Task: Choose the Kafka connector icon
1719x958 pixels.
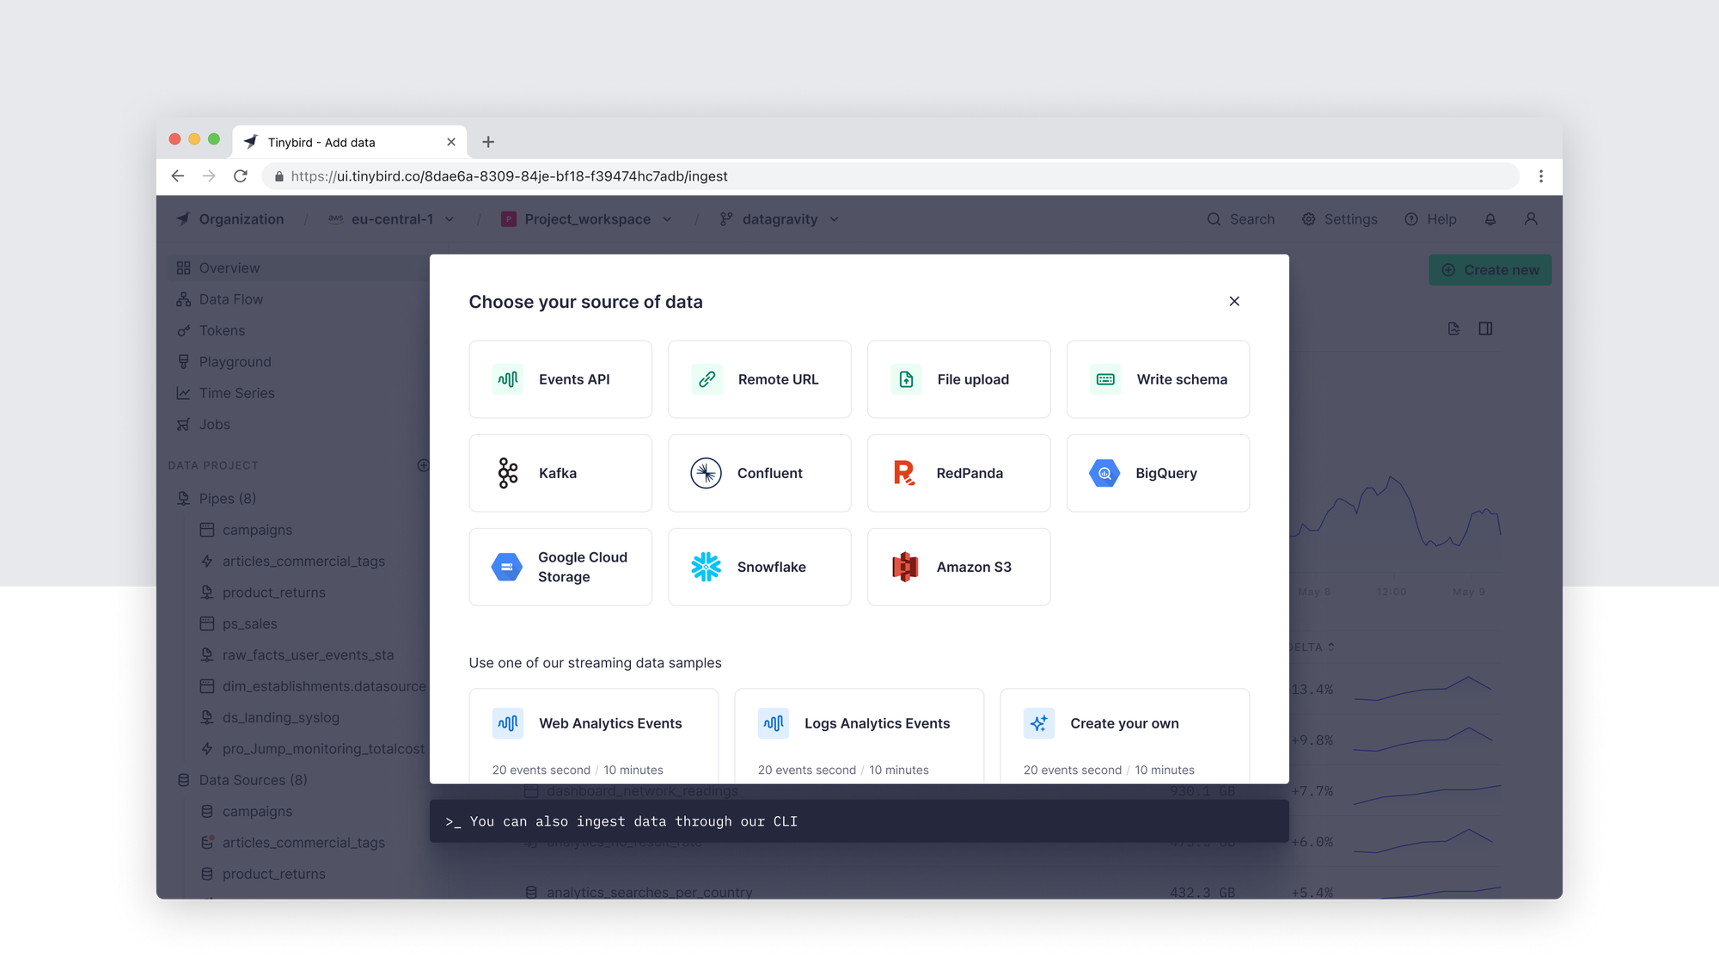Action: pyautogui.click(x=508, y=473)
